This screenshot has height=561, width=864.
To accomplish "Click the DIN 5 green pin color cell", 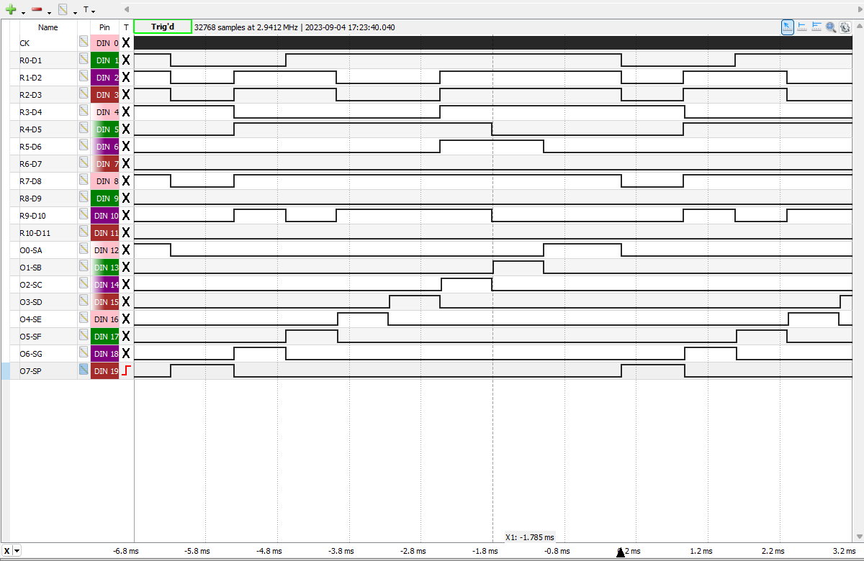I will click(x=105, y=129).
